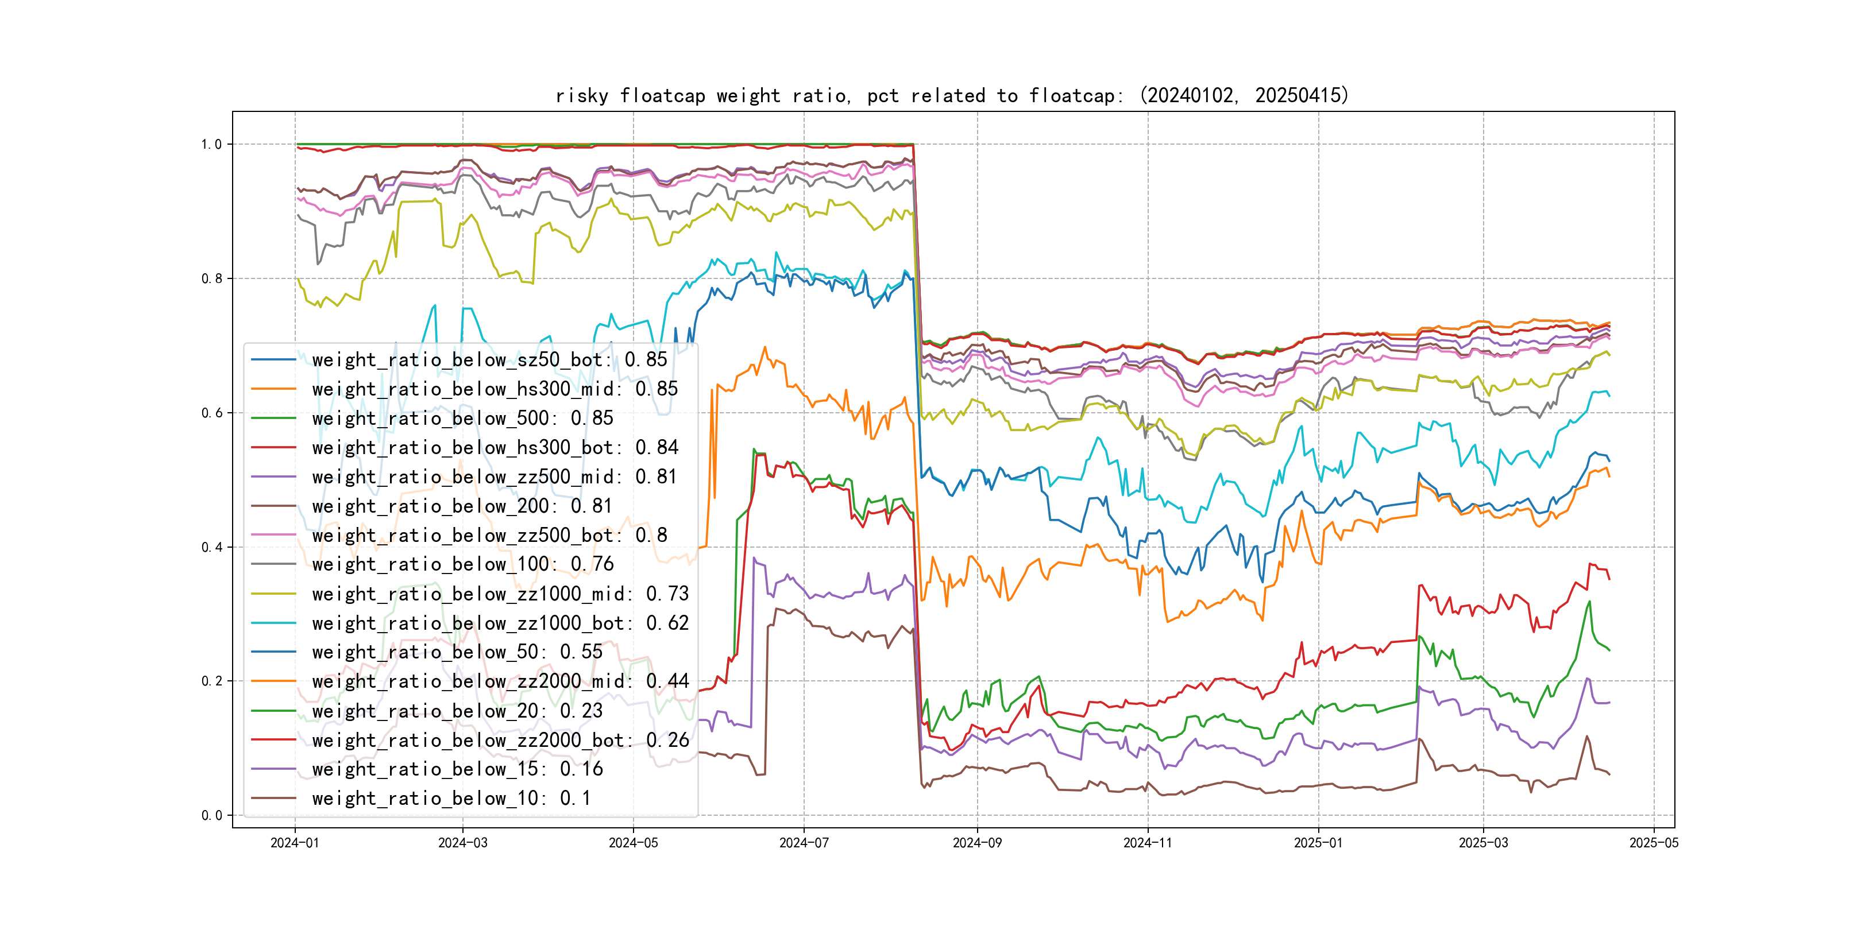Click pink line swatch for zz500_bot legend
Image resolution: width=1861 pixels, height=930 pixels.
click(273, 535)
